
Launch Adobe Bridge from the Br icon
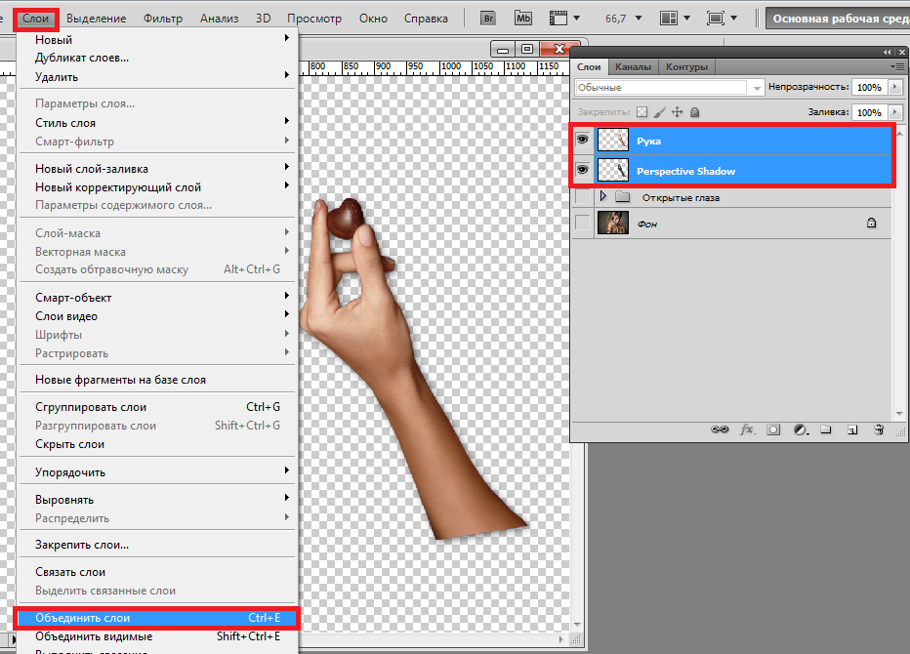(x=488, y=19)
